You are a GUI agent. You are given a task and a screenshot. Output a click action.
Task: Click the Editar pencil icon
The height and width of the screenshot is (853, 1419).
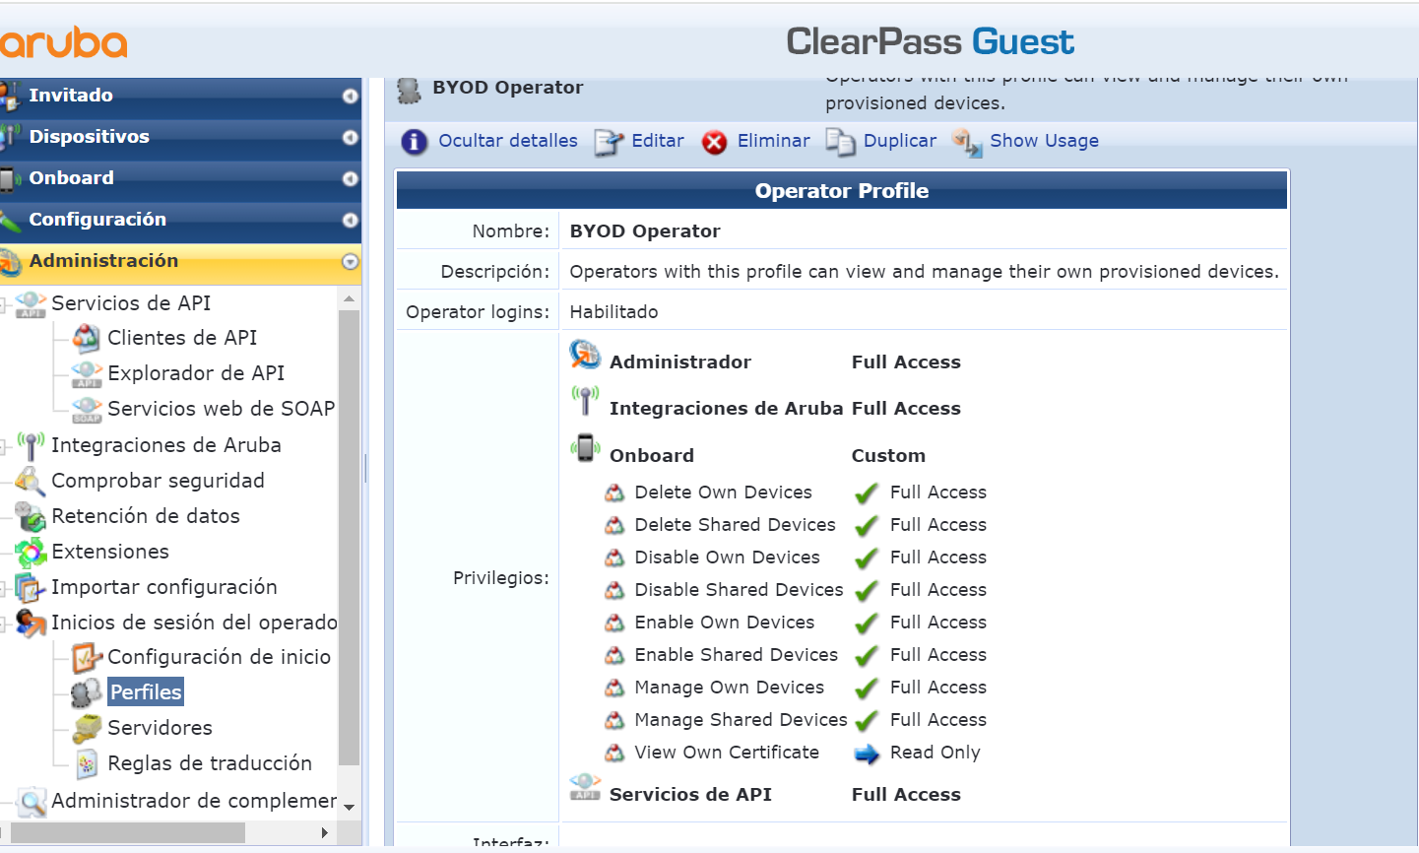(609, 143)
